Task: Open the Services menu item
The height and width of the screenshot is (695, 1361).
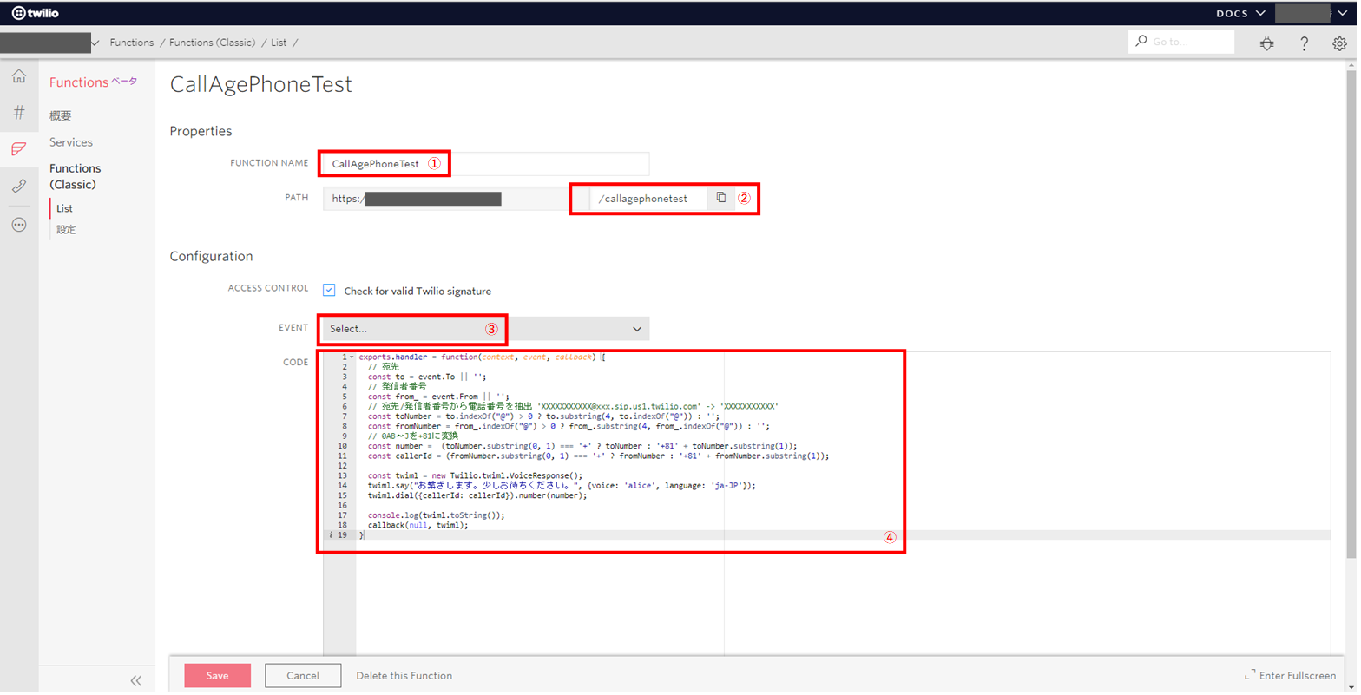Action: click(x=71, y=142)
